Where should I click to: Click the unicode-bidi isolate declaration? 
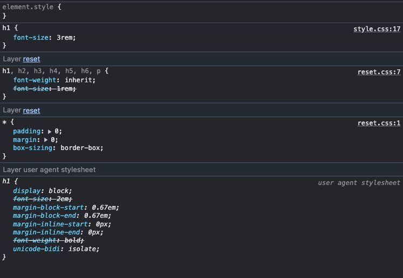(x=57, y=249)
